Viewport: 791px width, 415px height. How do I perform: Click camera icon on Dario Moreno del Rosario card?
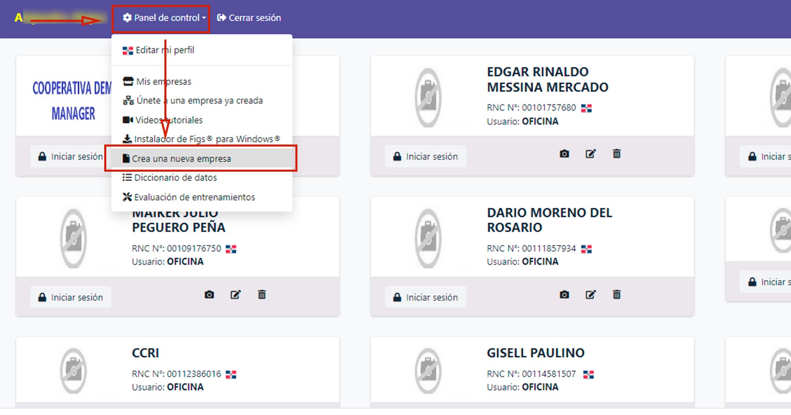pos(564,295)
